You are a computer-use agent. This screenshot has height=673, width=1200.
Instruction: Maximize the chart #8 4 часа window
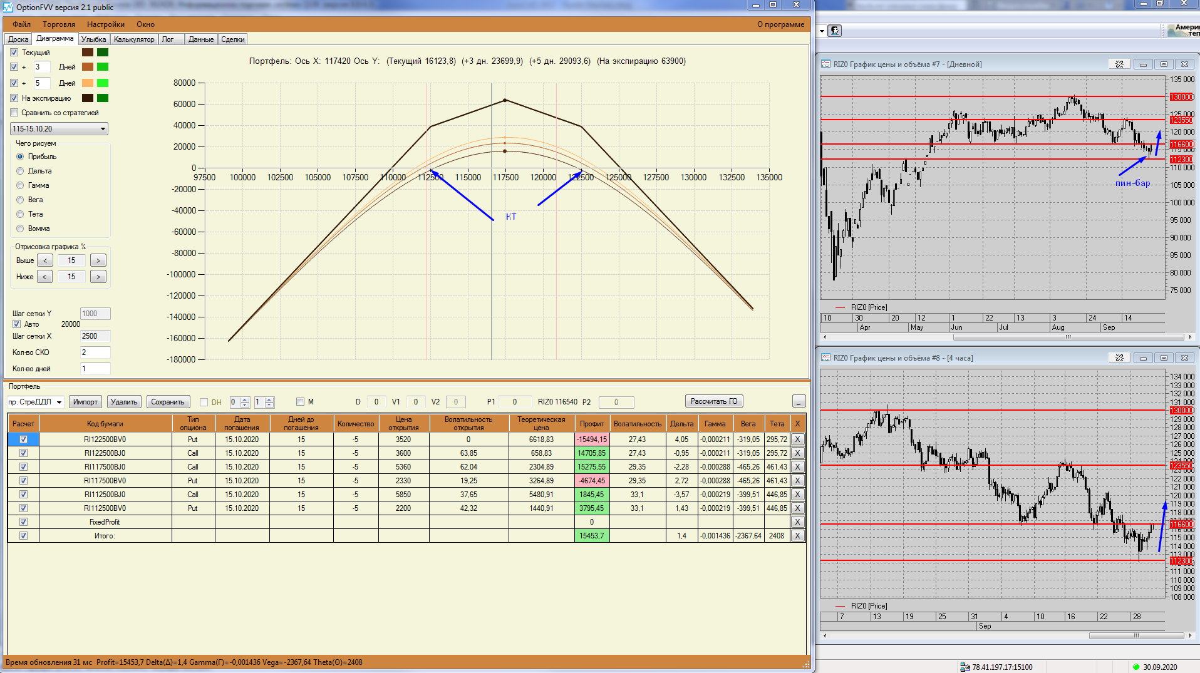click(x=1164, y=357)
